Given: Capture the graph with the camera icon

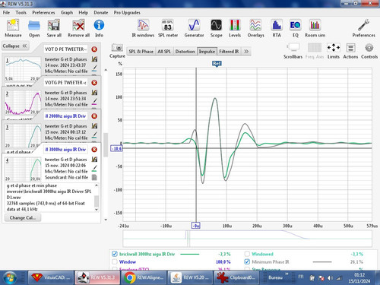Looking at the screenshot, I should pos(117,51).
